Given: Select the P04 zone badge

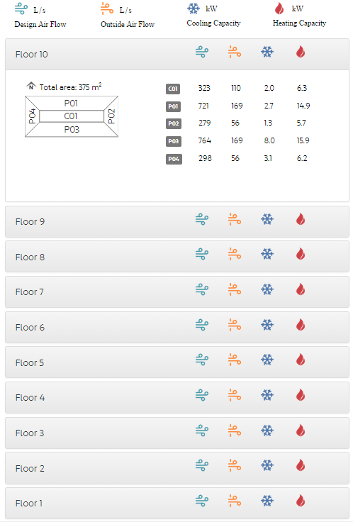Looking at the screenshot, I should 174,159.
